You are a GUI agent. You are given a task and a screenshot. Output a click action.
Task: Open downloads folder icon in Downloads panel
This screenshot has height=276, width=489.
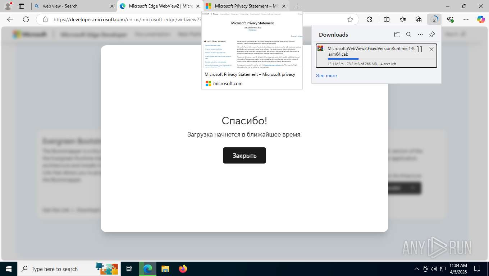pos(397,34)
